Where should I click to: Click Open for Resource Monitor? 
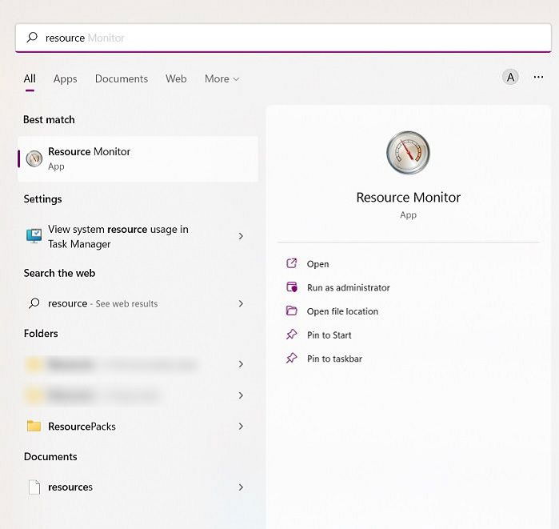(x=318, y=264)
